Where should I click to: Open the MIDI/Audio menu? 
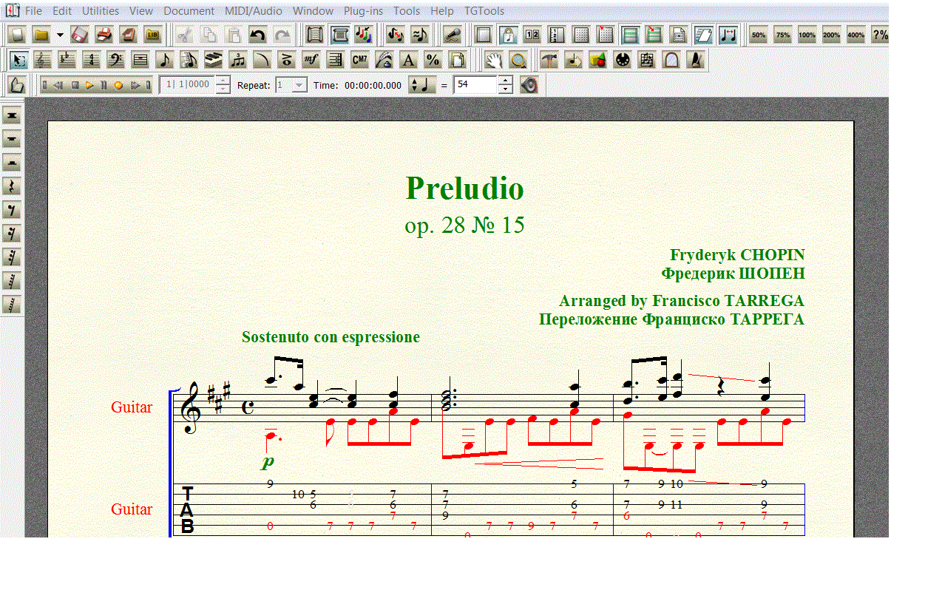tap(254, 11)
